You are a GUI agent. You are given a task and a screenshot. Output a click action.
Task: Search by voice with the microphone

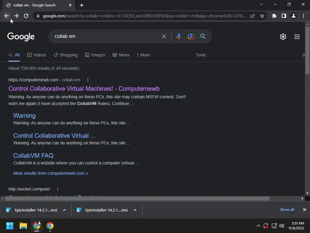coord(179,36)
